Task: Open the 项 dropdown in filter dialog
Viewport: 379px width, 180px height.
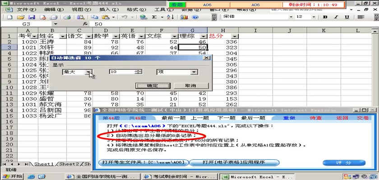Action: coord(194,72)
